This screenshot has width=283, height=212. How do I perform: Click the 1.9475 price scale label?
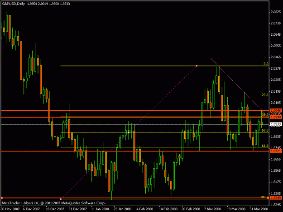coord(276,182)
